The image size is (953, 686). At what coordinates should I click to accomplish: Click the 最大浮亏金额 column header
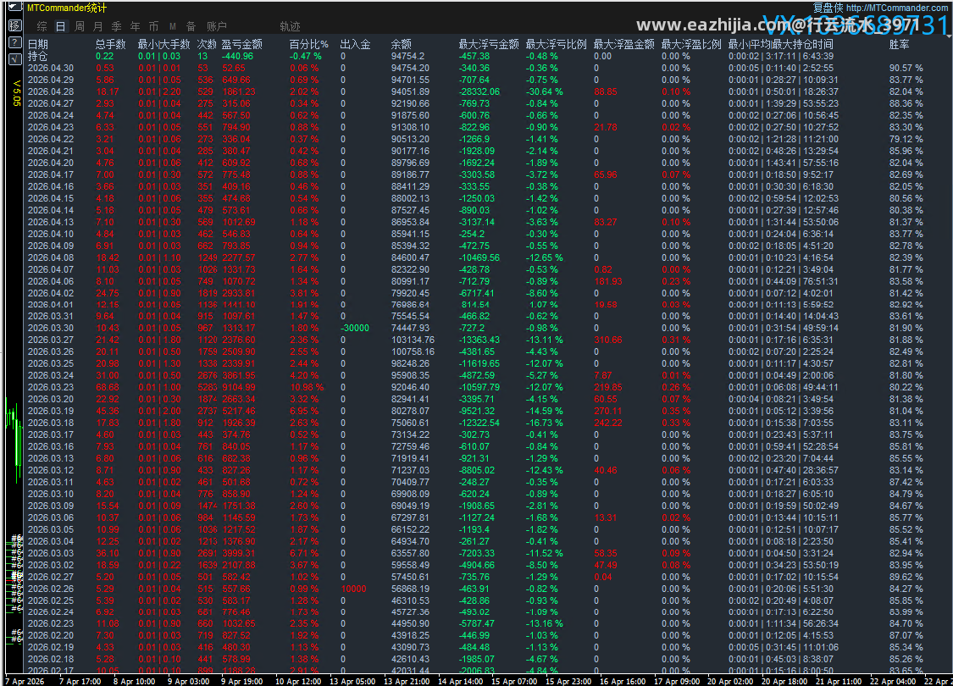(489, 44)
